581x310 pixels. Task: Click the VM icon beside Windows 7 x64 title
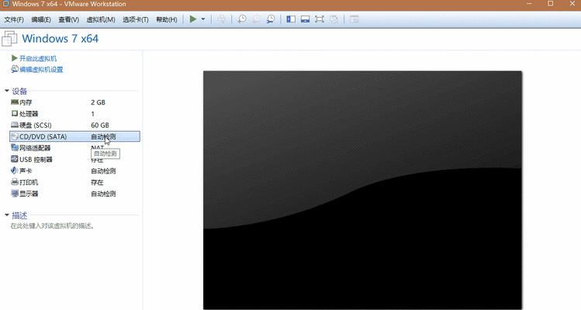pos(9,39)
